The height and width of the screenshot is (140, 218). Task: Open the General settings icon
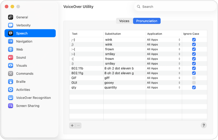click(11, 17)
